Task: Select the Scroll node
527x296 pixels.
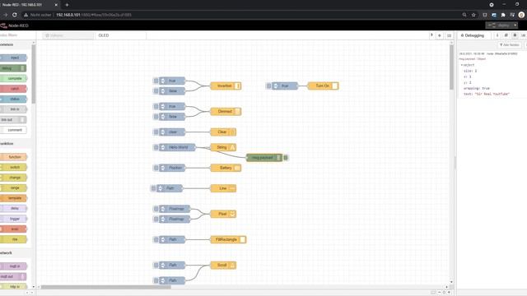Action: click(223, 265)
